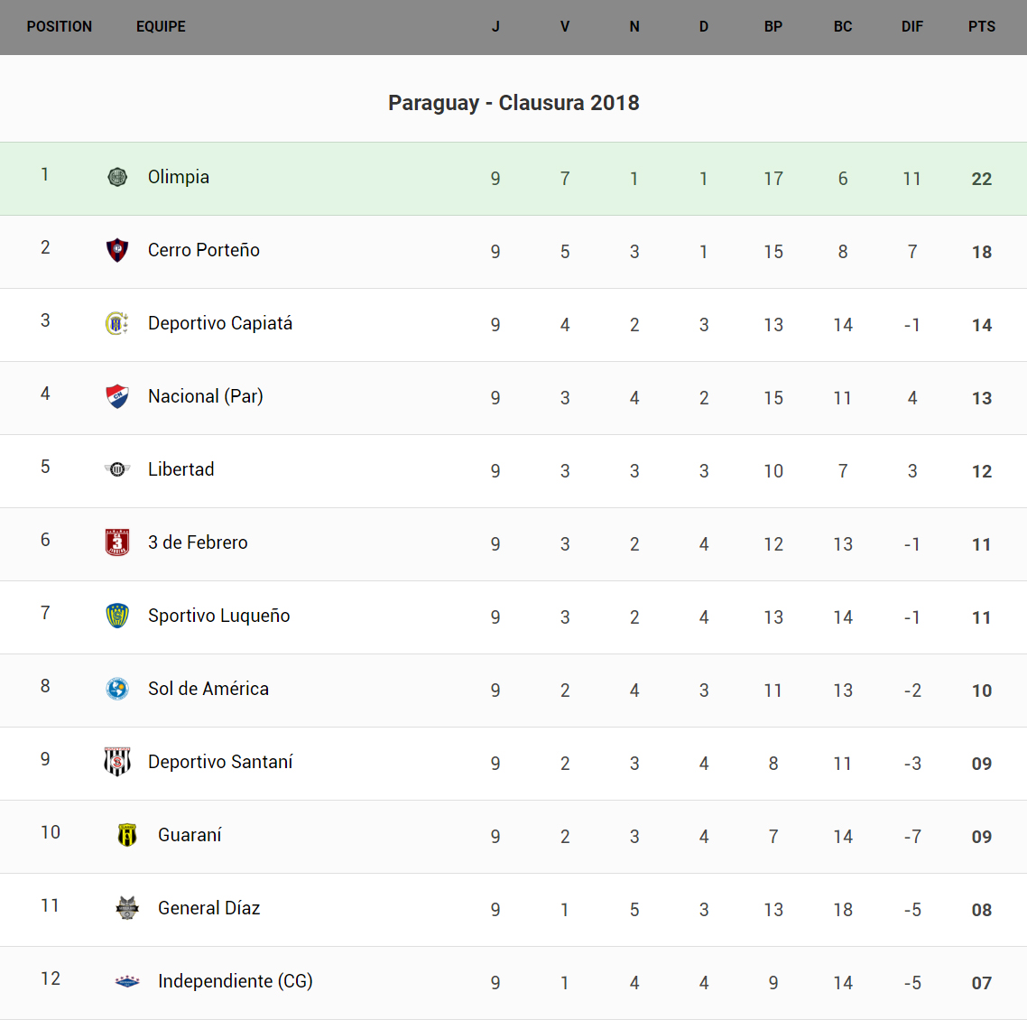Click the General Díaz team crest
The height and width of the screenshot is (1029, 1027).
coord(127,908)
